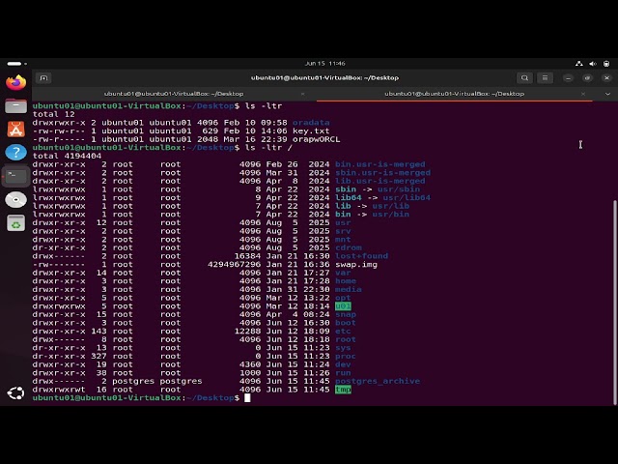Click the sbin.usr-is-merged entry
This screenshot has width=618, height=464.
click(382, 173)
